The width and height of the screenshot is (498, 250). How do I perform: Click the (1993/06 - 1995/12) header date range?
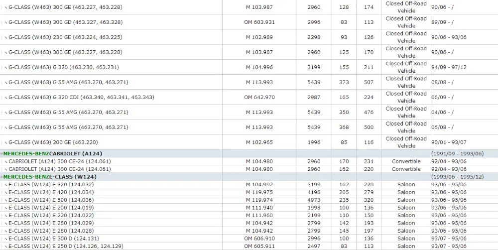[x=457, y=177]
